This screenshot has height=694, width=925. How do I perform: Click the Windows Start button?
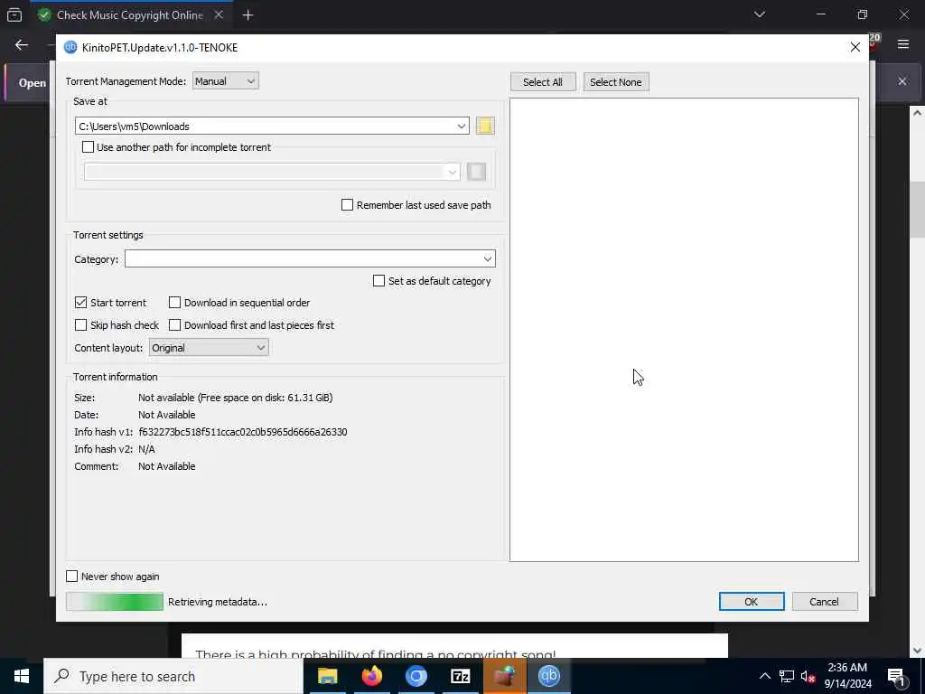click(22, 676)
